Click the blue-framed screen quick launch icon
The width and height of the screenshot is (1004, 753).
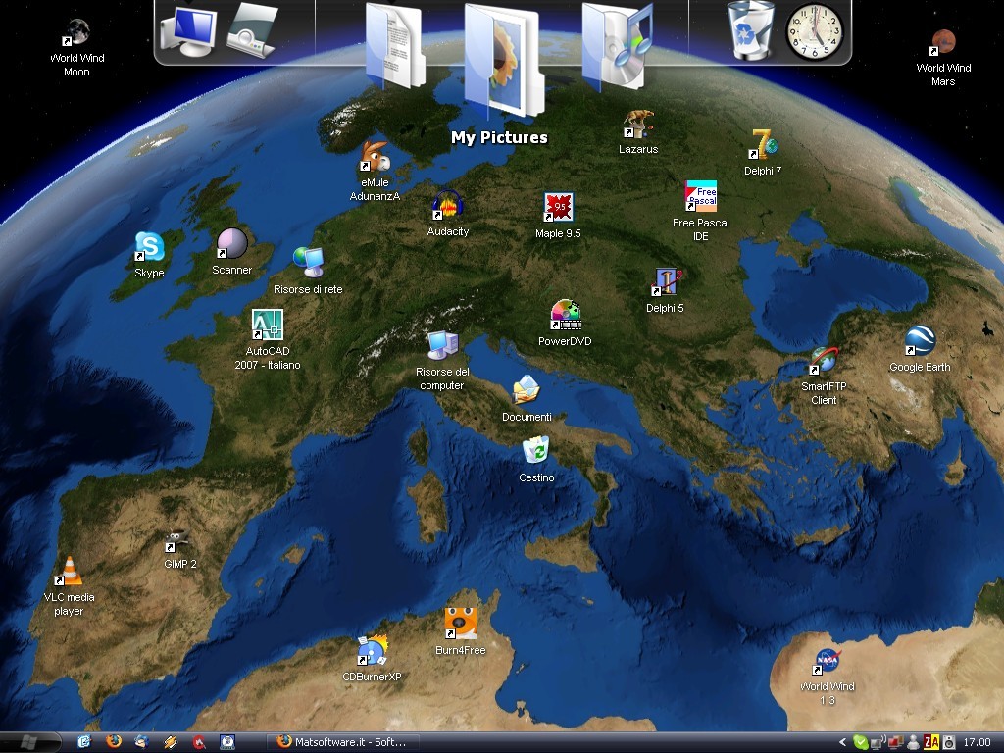[x=227, y=742]
